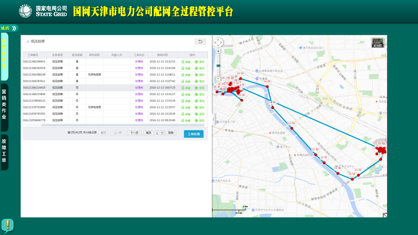
Task: Click the back arrow button in panel
Action: click(x=200, y=41)
